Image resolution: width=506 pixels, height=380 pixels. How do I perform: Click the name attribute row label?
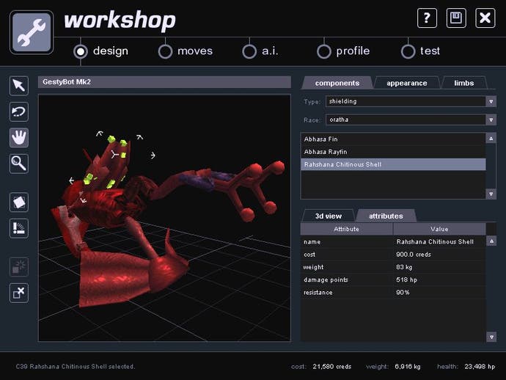[x=312, y=242]
